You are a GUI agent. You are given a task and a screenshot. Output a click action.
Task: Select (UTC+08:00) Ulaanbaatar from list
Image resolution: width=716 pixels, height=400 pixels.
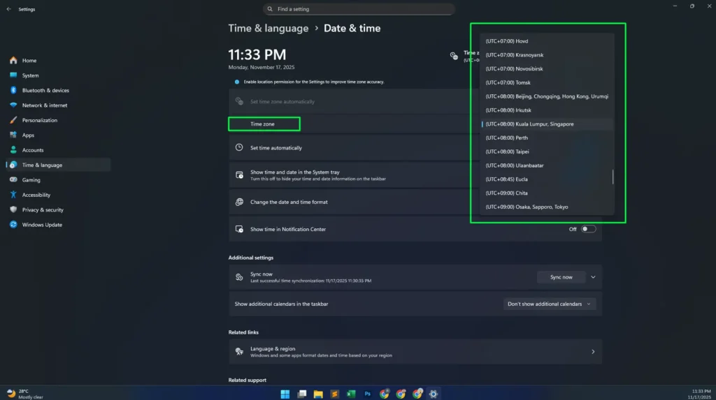[x=546, y=165]
